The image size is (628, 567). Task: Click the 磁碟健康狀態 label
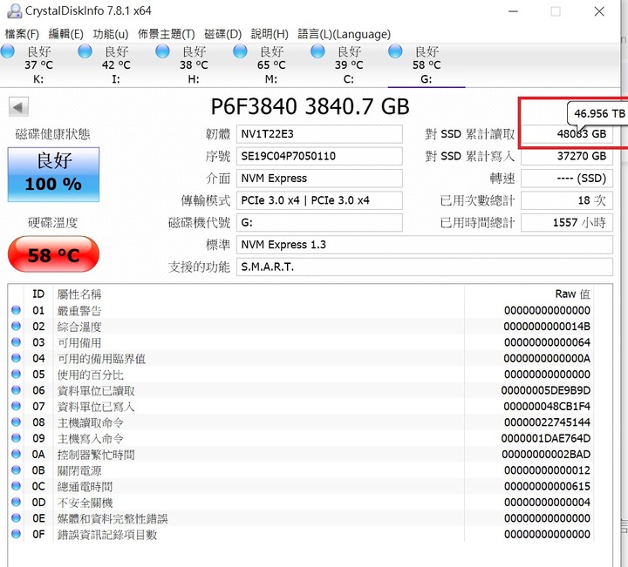click(53, 134)
